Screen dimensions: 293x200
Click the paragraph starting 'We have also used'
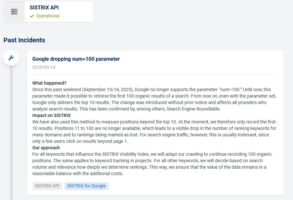pos(154,132)
